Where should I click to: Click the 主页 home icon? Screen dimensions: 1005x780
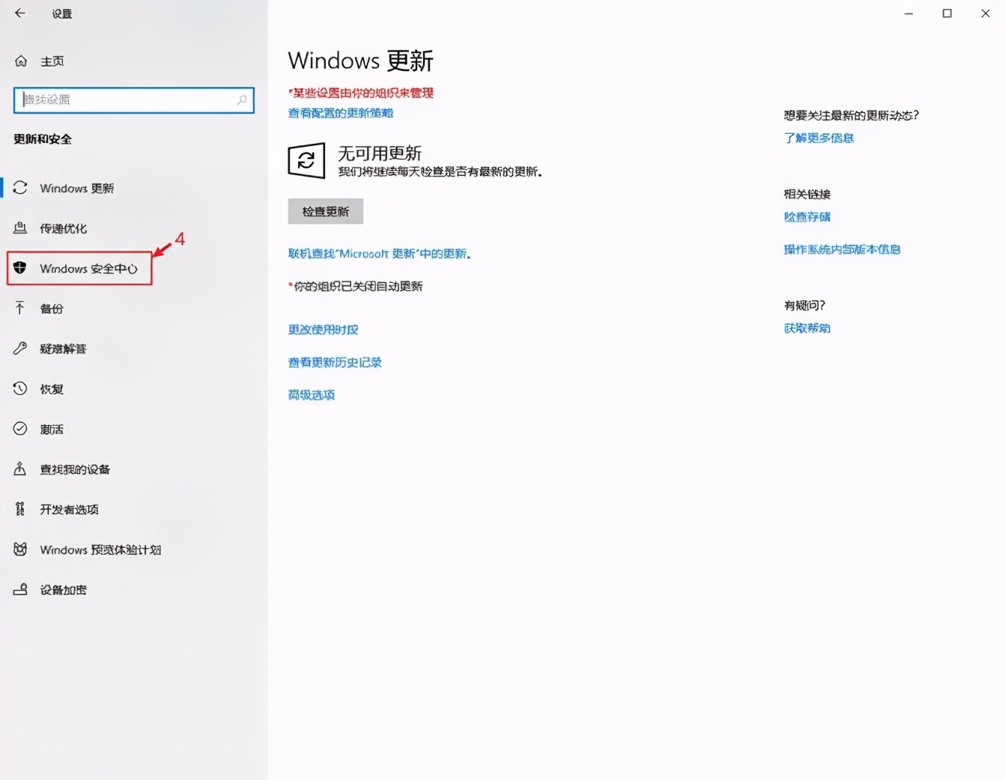[20, 61]
